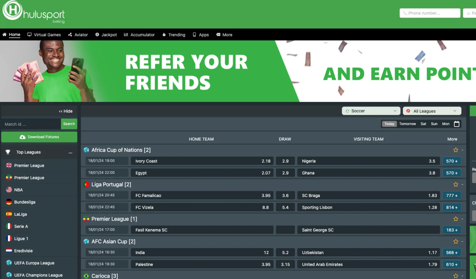Click the Italian flag Serie A icon
The height and width of the screenshot is (279, 476).
pos(9,226)
